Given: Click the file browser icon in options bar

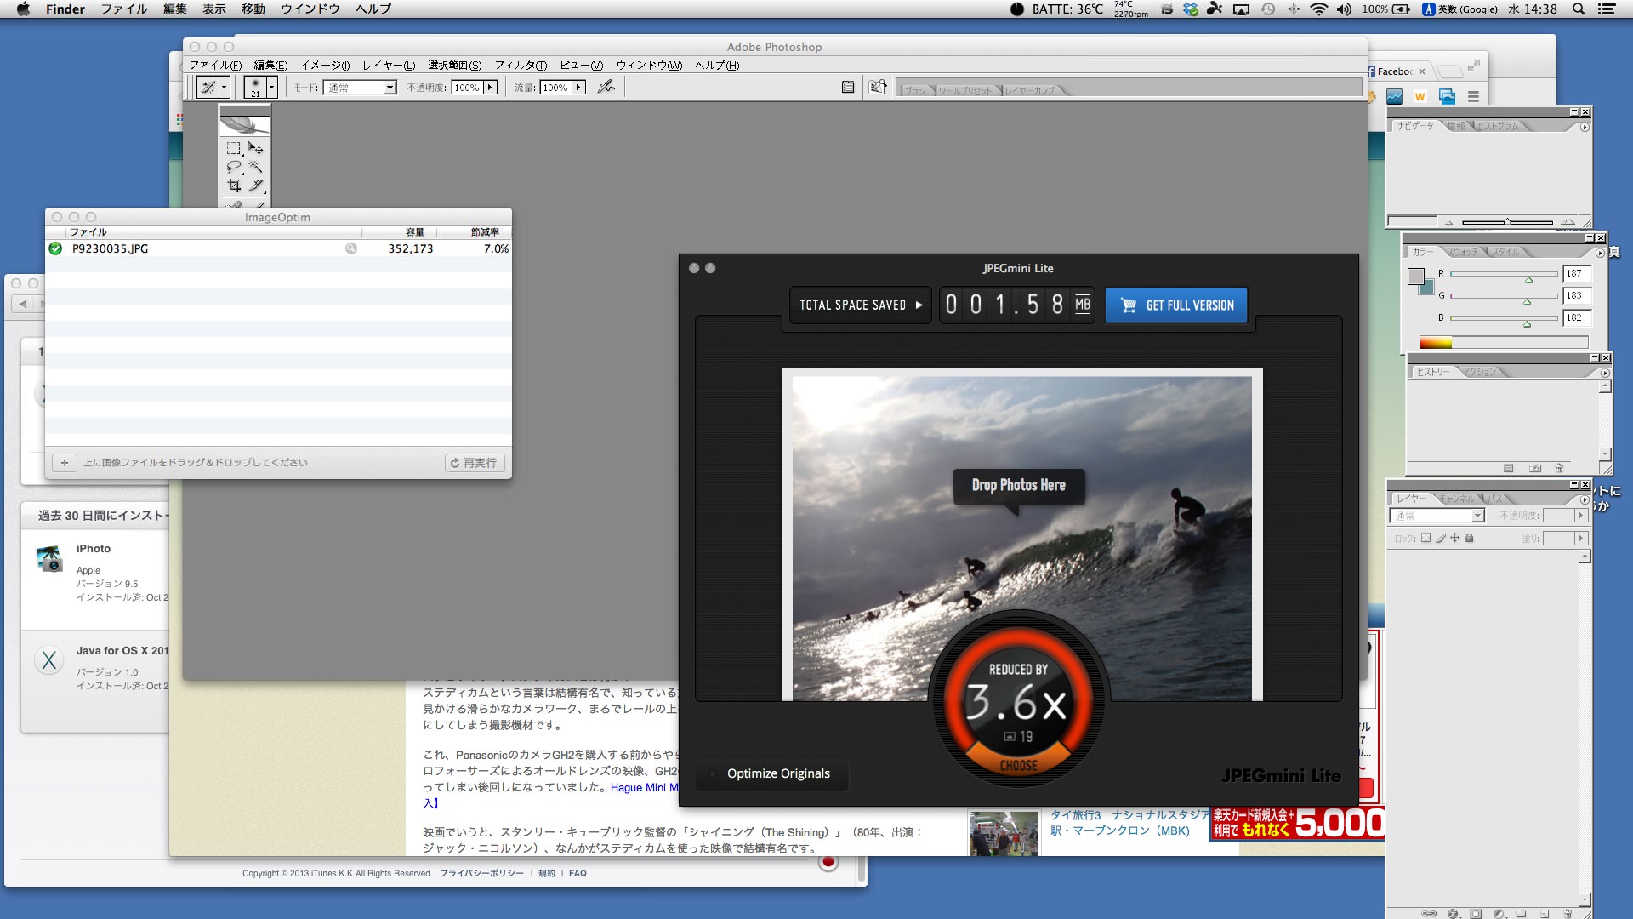Looking at the screenshot, I should click(878, 87).
